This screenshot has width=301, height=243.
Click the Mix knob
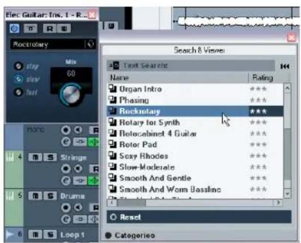pyautogui.click(x=71, y=95)
